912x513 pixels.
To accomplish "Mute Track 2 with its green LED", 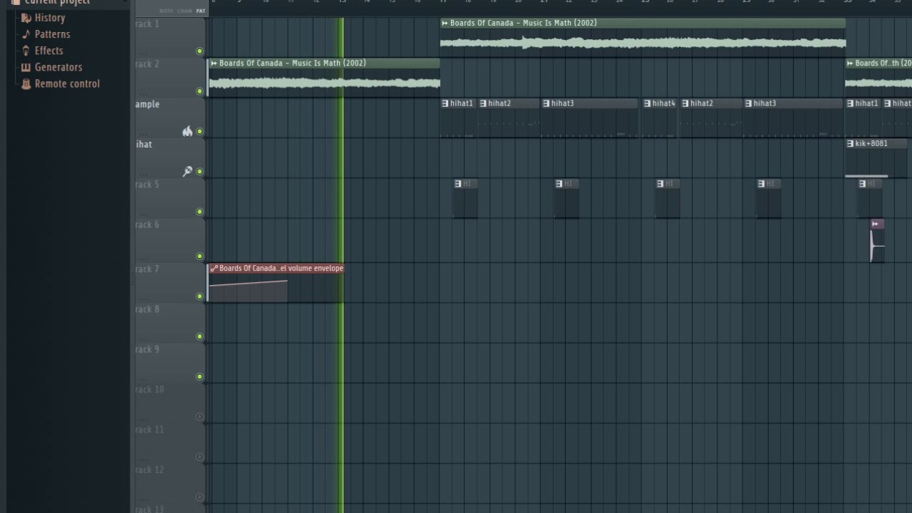I will point(199,91).
